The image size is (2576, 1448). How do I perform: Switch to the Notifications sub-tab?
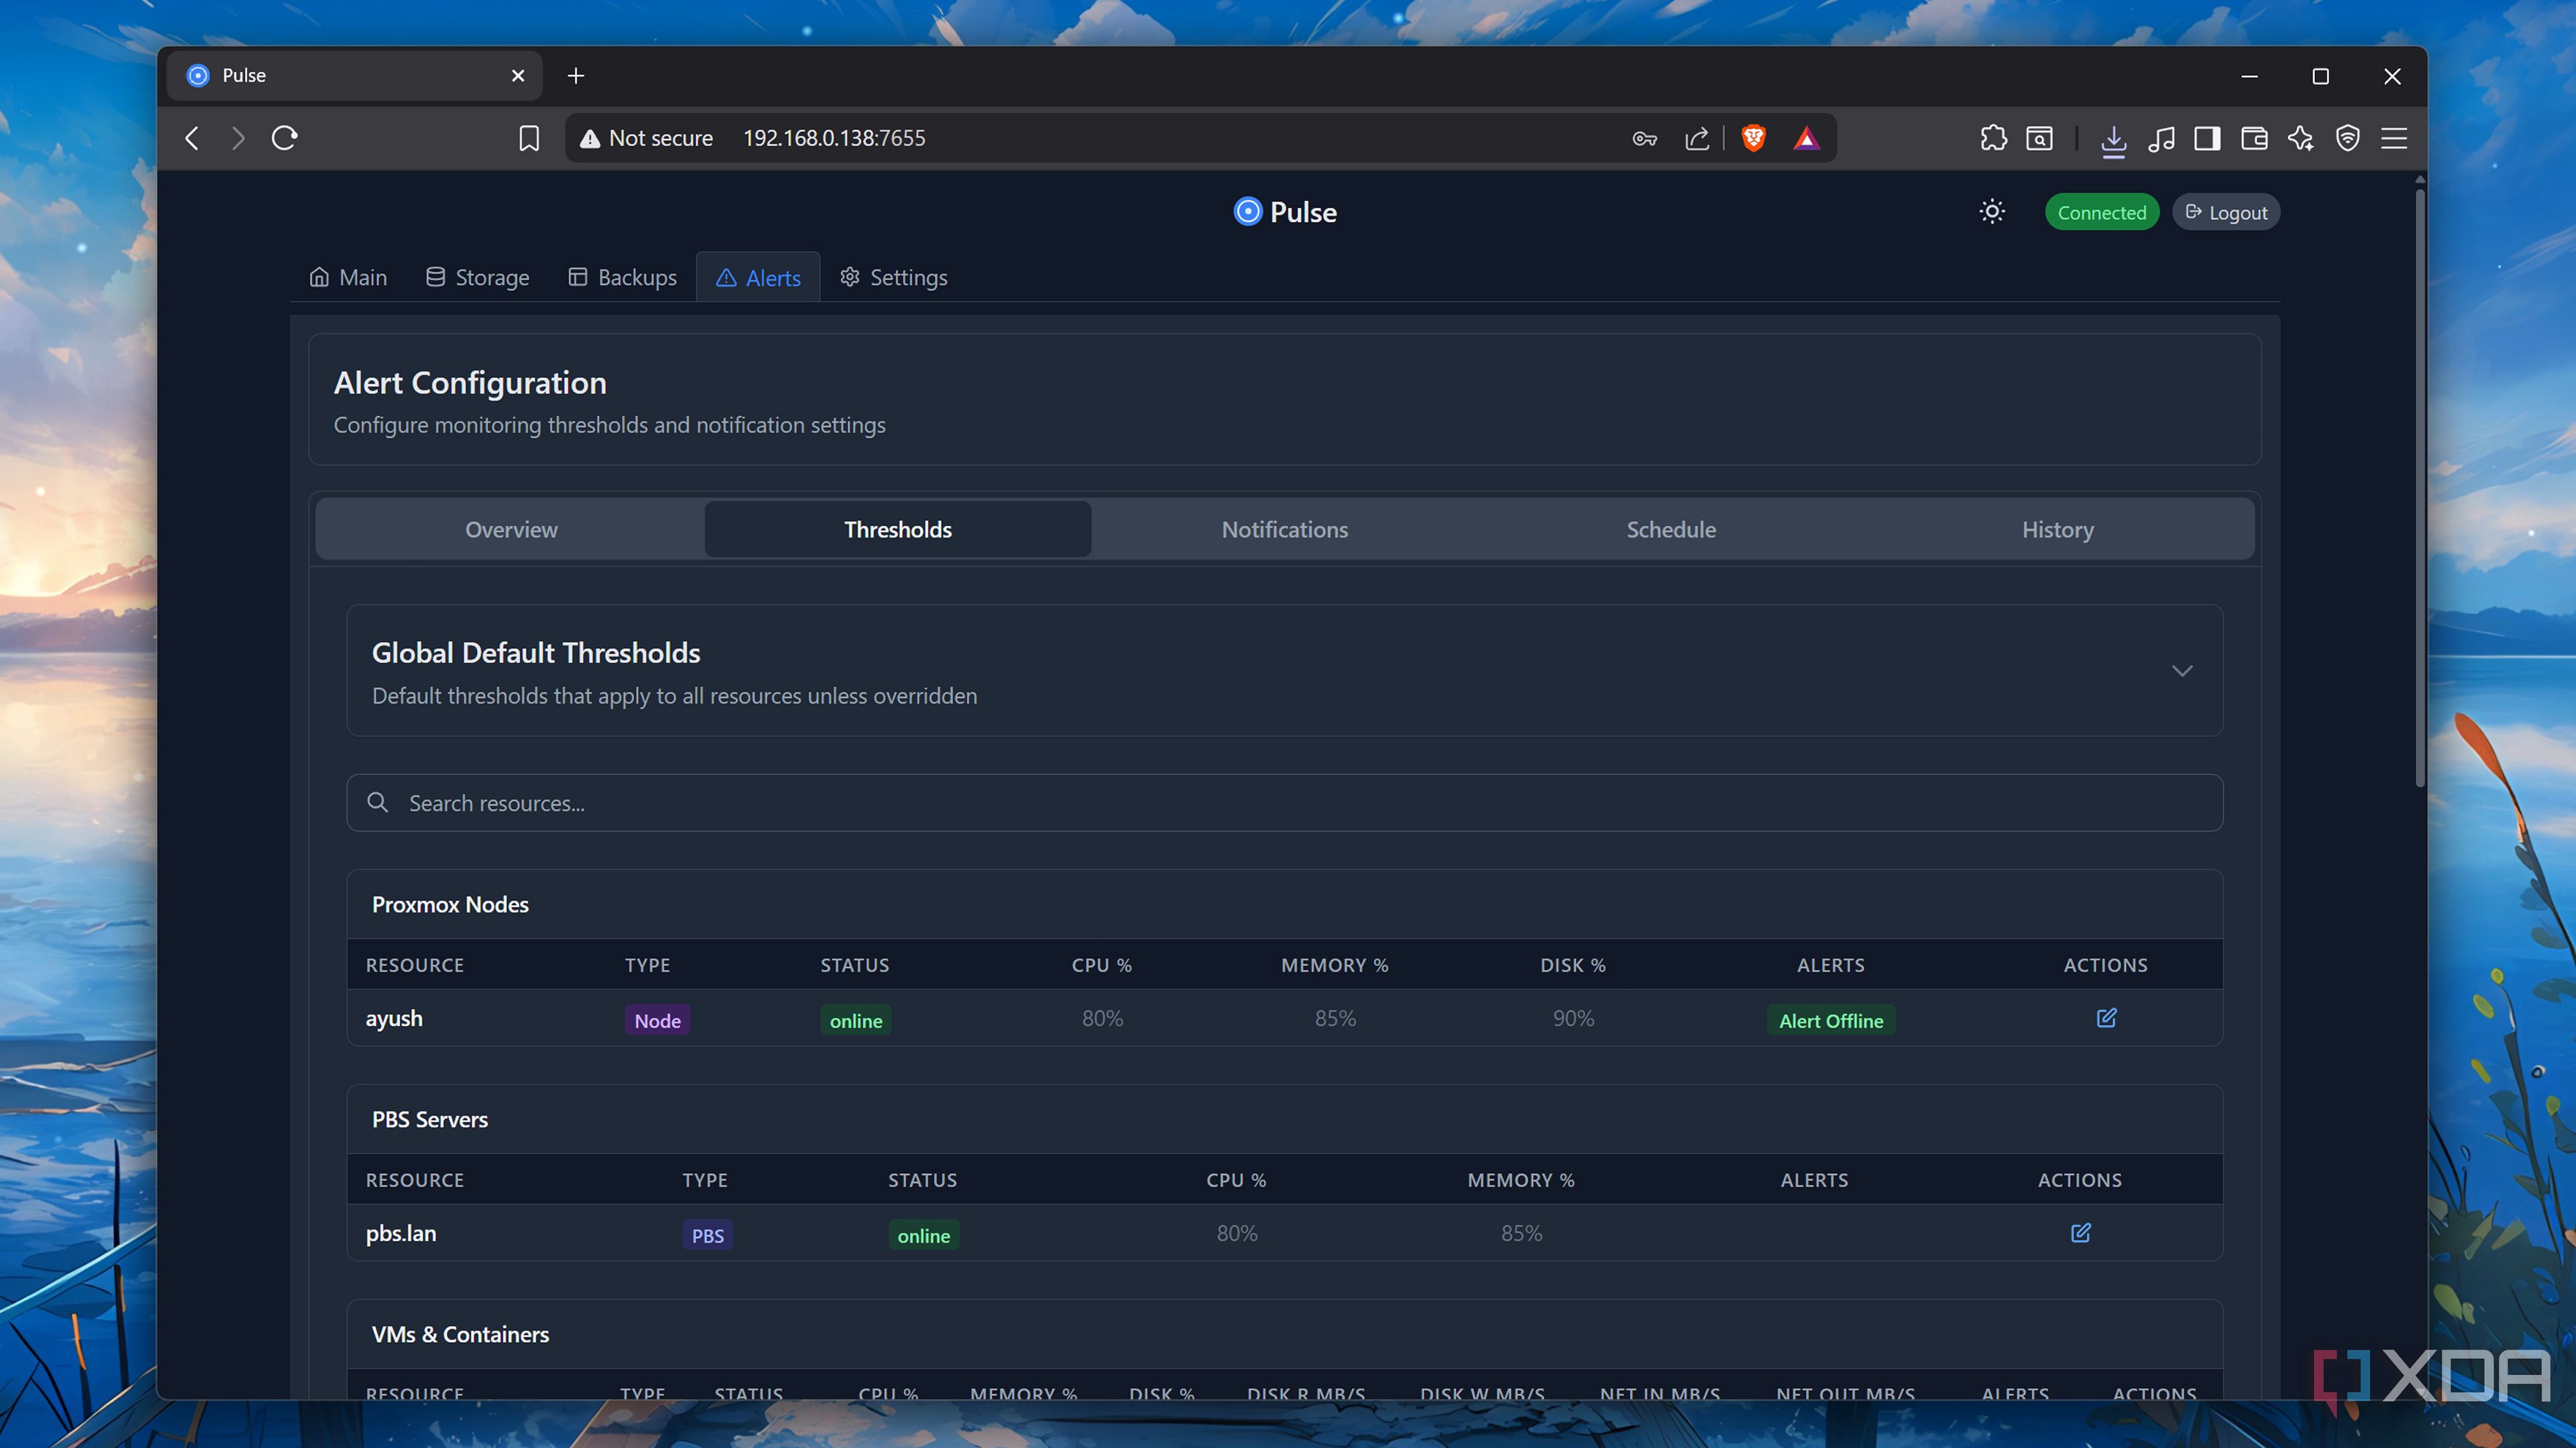[1284, 529]
